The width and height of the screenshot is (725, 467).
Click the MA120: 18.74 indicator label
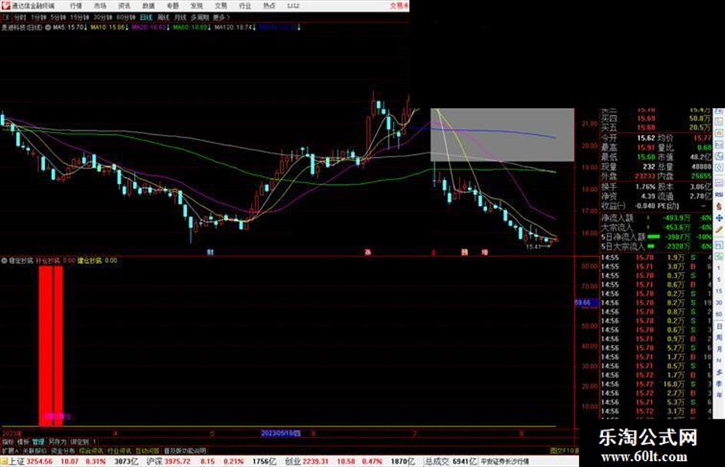click(x=235, y=28)
